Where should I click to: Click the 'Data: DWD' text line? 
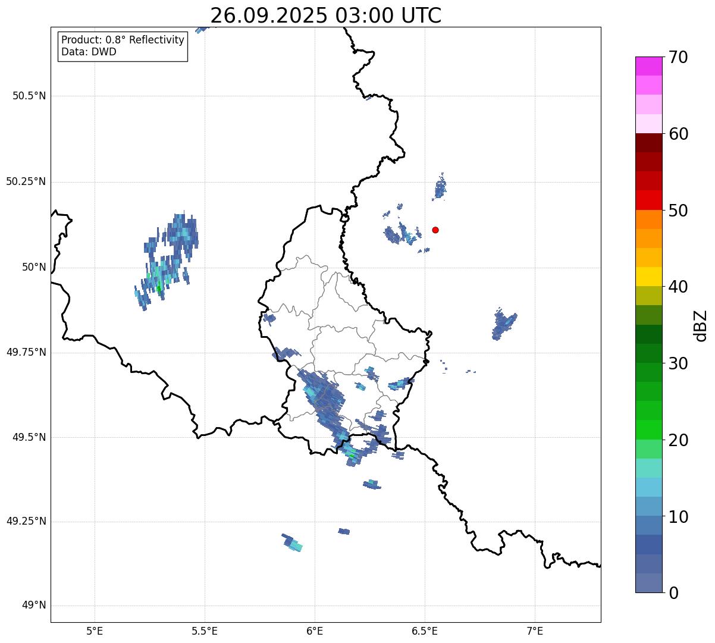[89, 52]
